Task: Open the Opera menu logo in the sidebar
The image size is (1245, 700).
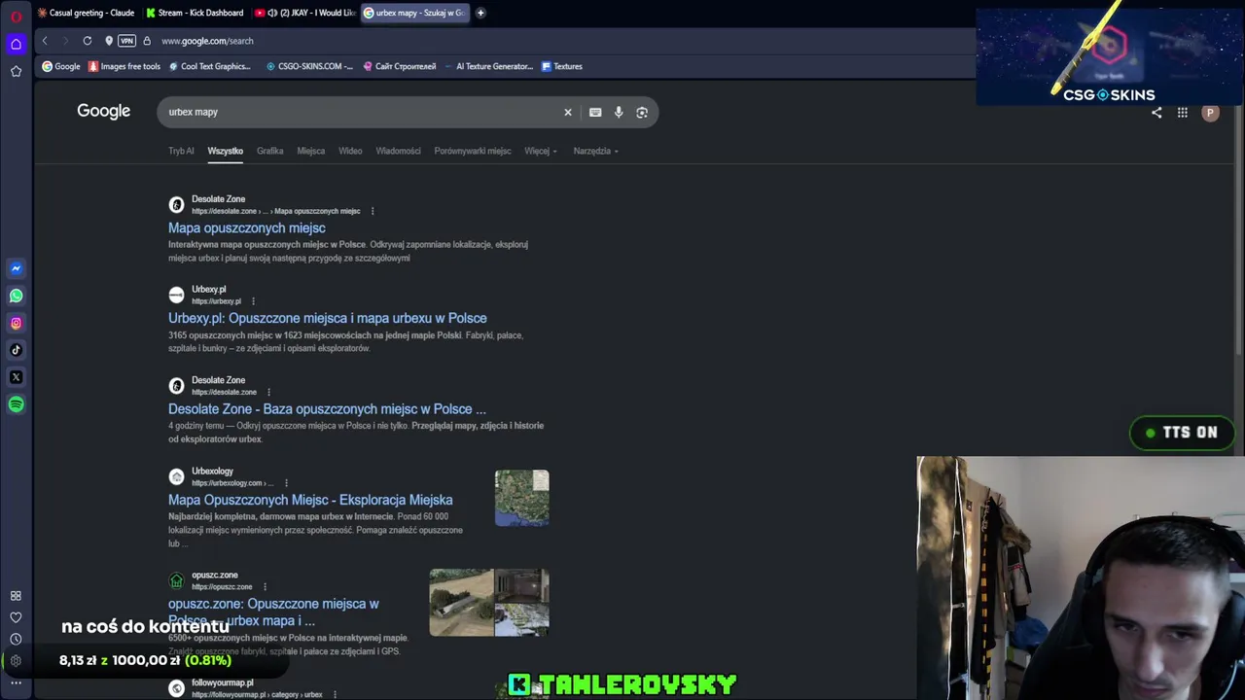Action: (16, 17)
